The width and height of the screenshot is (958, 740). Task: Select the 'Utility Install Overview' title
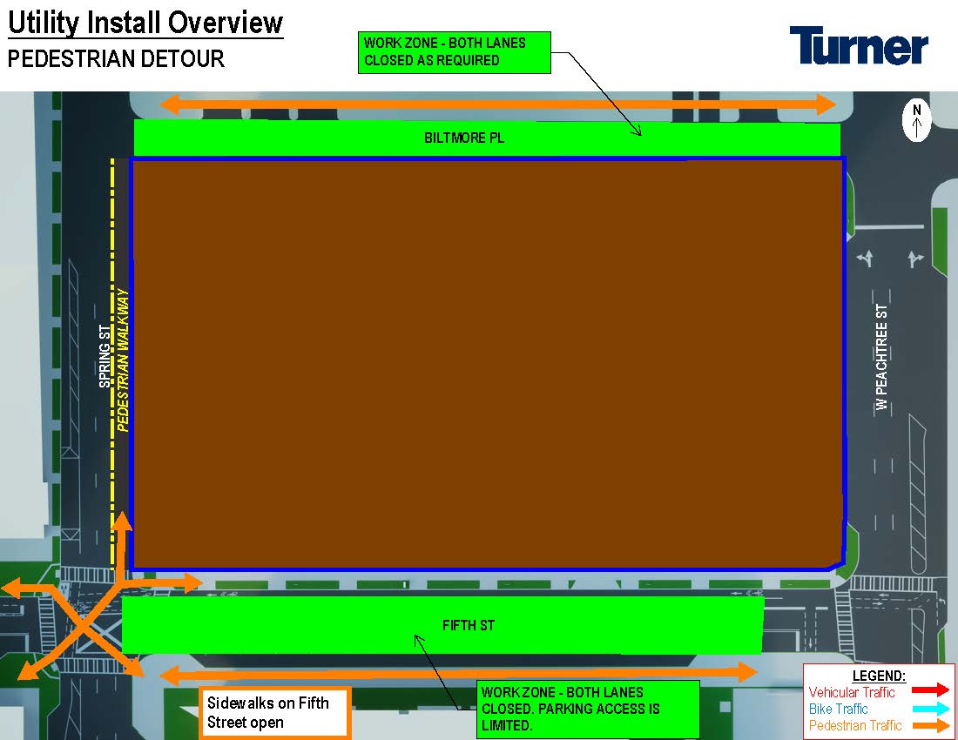coord(145,24)
